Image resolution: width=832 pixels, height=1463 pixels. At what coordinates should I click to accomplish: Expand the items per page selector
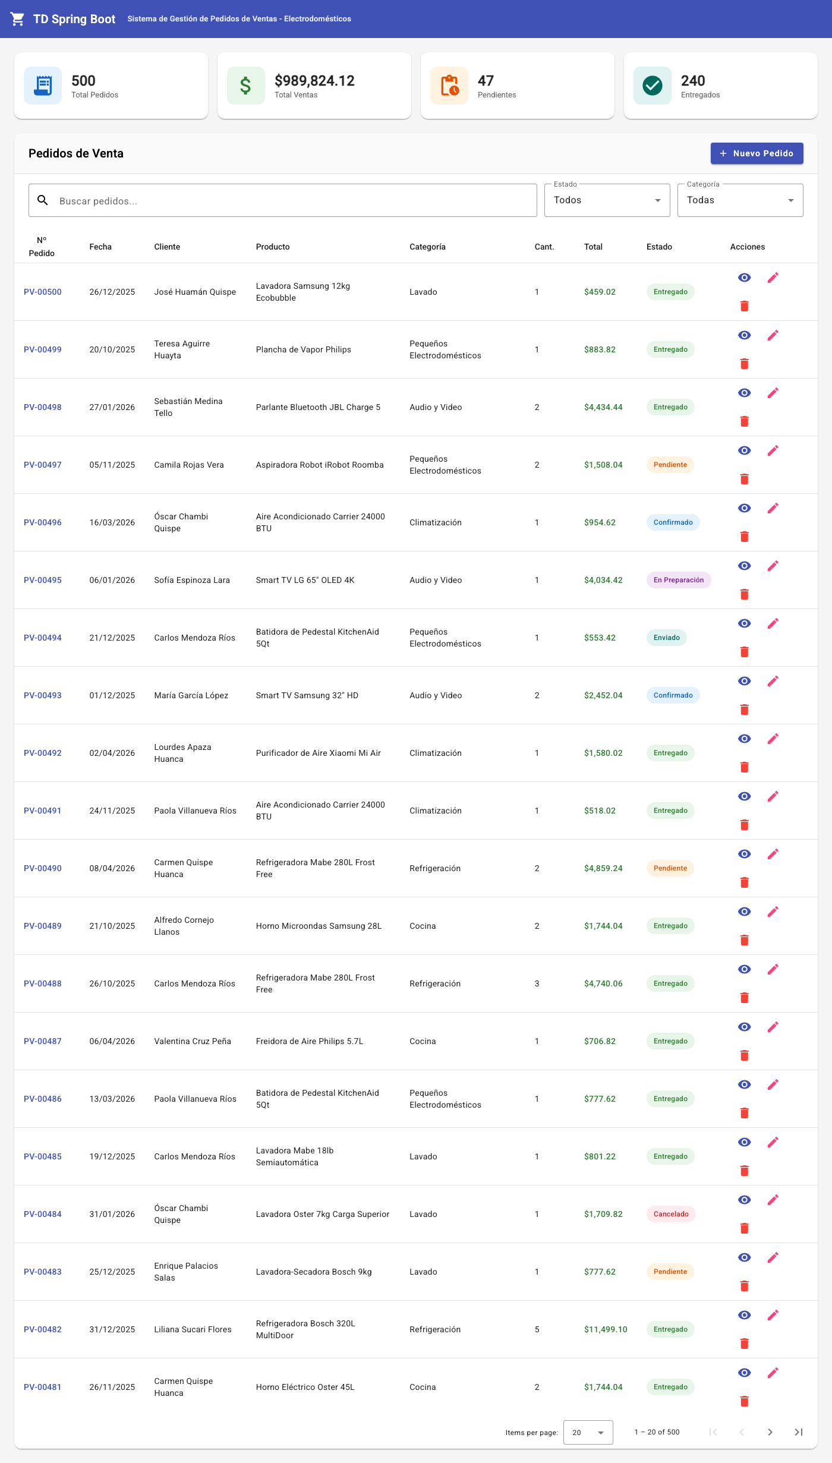(x=588, y=1432)
